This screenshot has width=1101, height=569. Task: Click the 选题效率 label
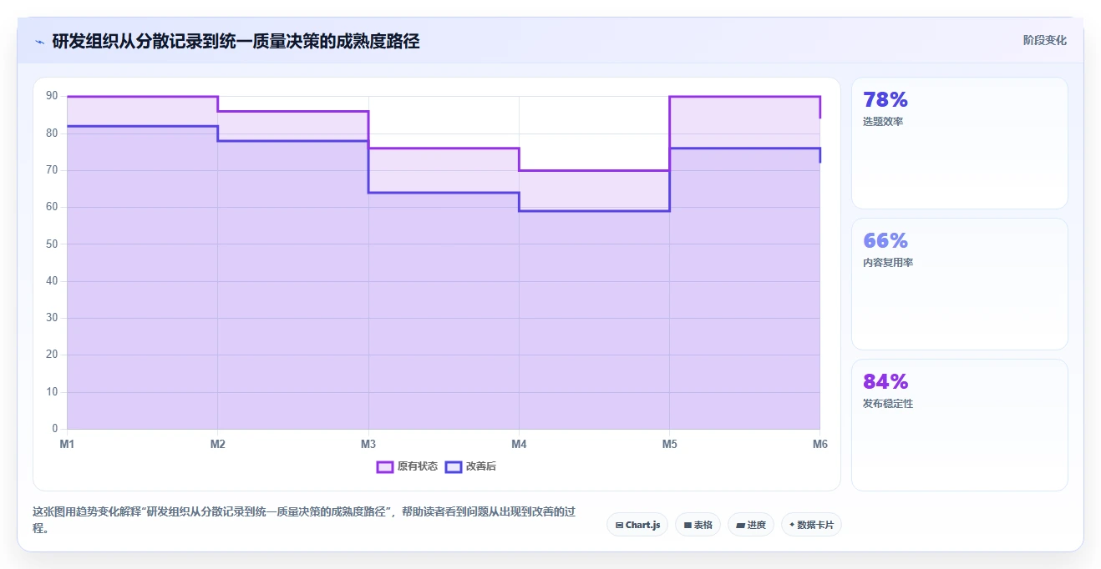pyautogui.click(x=883, y=122)
